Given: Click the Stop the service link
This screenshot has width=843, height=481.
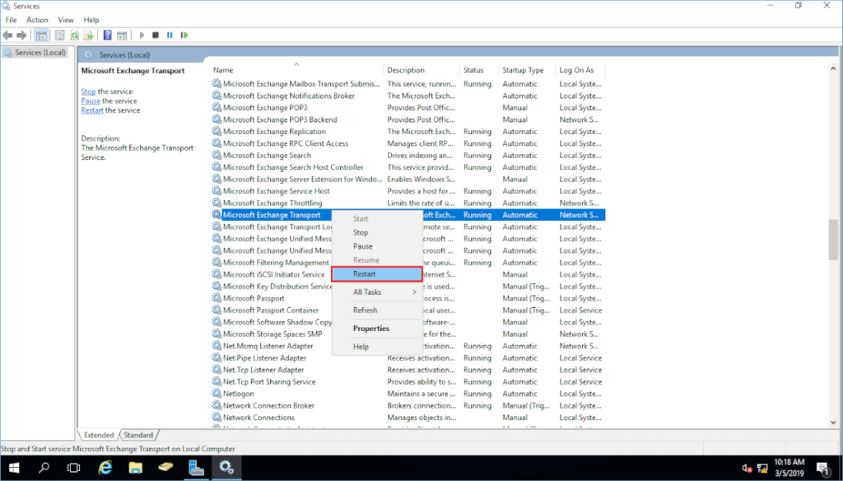Looking at the screenshot, I should point(87,91).
